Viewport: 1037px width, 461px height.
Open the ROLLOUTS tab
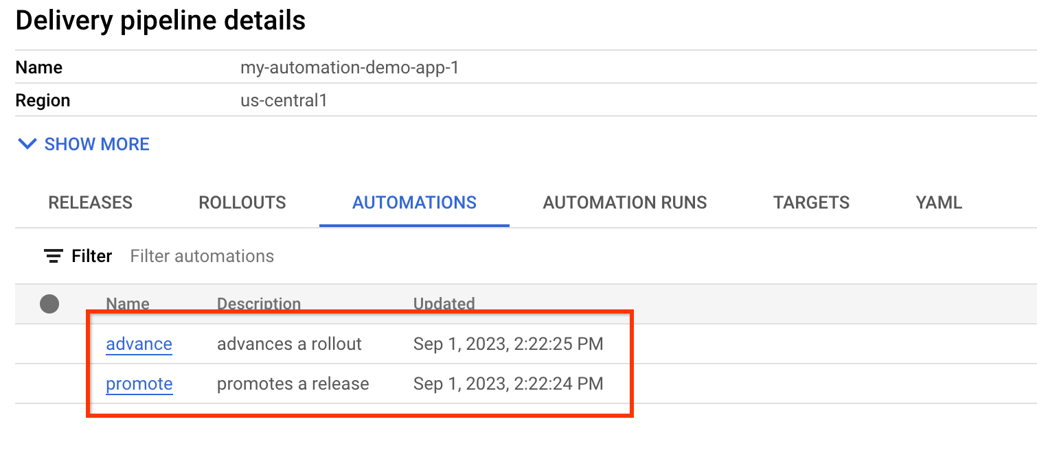[242, 202]
